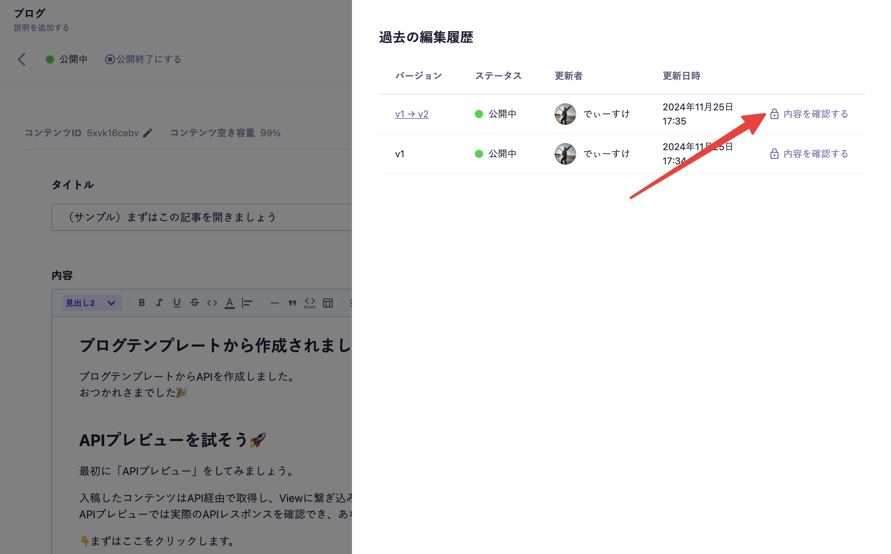The height and width of the screenshot is (554, 891).
Task: Click the lock icon on the v1 row
Action: pos(774,154)
